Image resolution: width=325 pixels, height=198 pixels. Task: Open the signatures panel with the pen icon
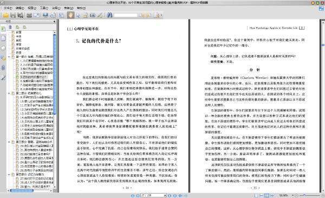pyautogui.click(x=3, y=77)
